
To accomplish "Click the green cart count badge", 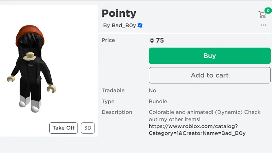I will pos(268,11).
